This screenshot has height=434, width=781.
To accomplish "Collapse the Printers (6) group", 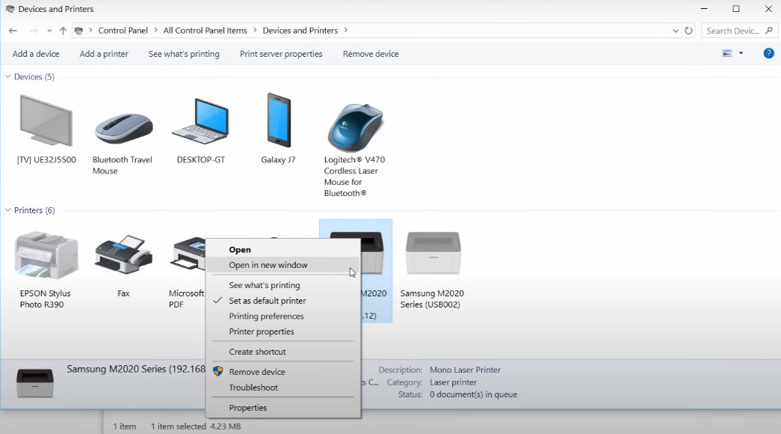I will (x=8, y=210).
